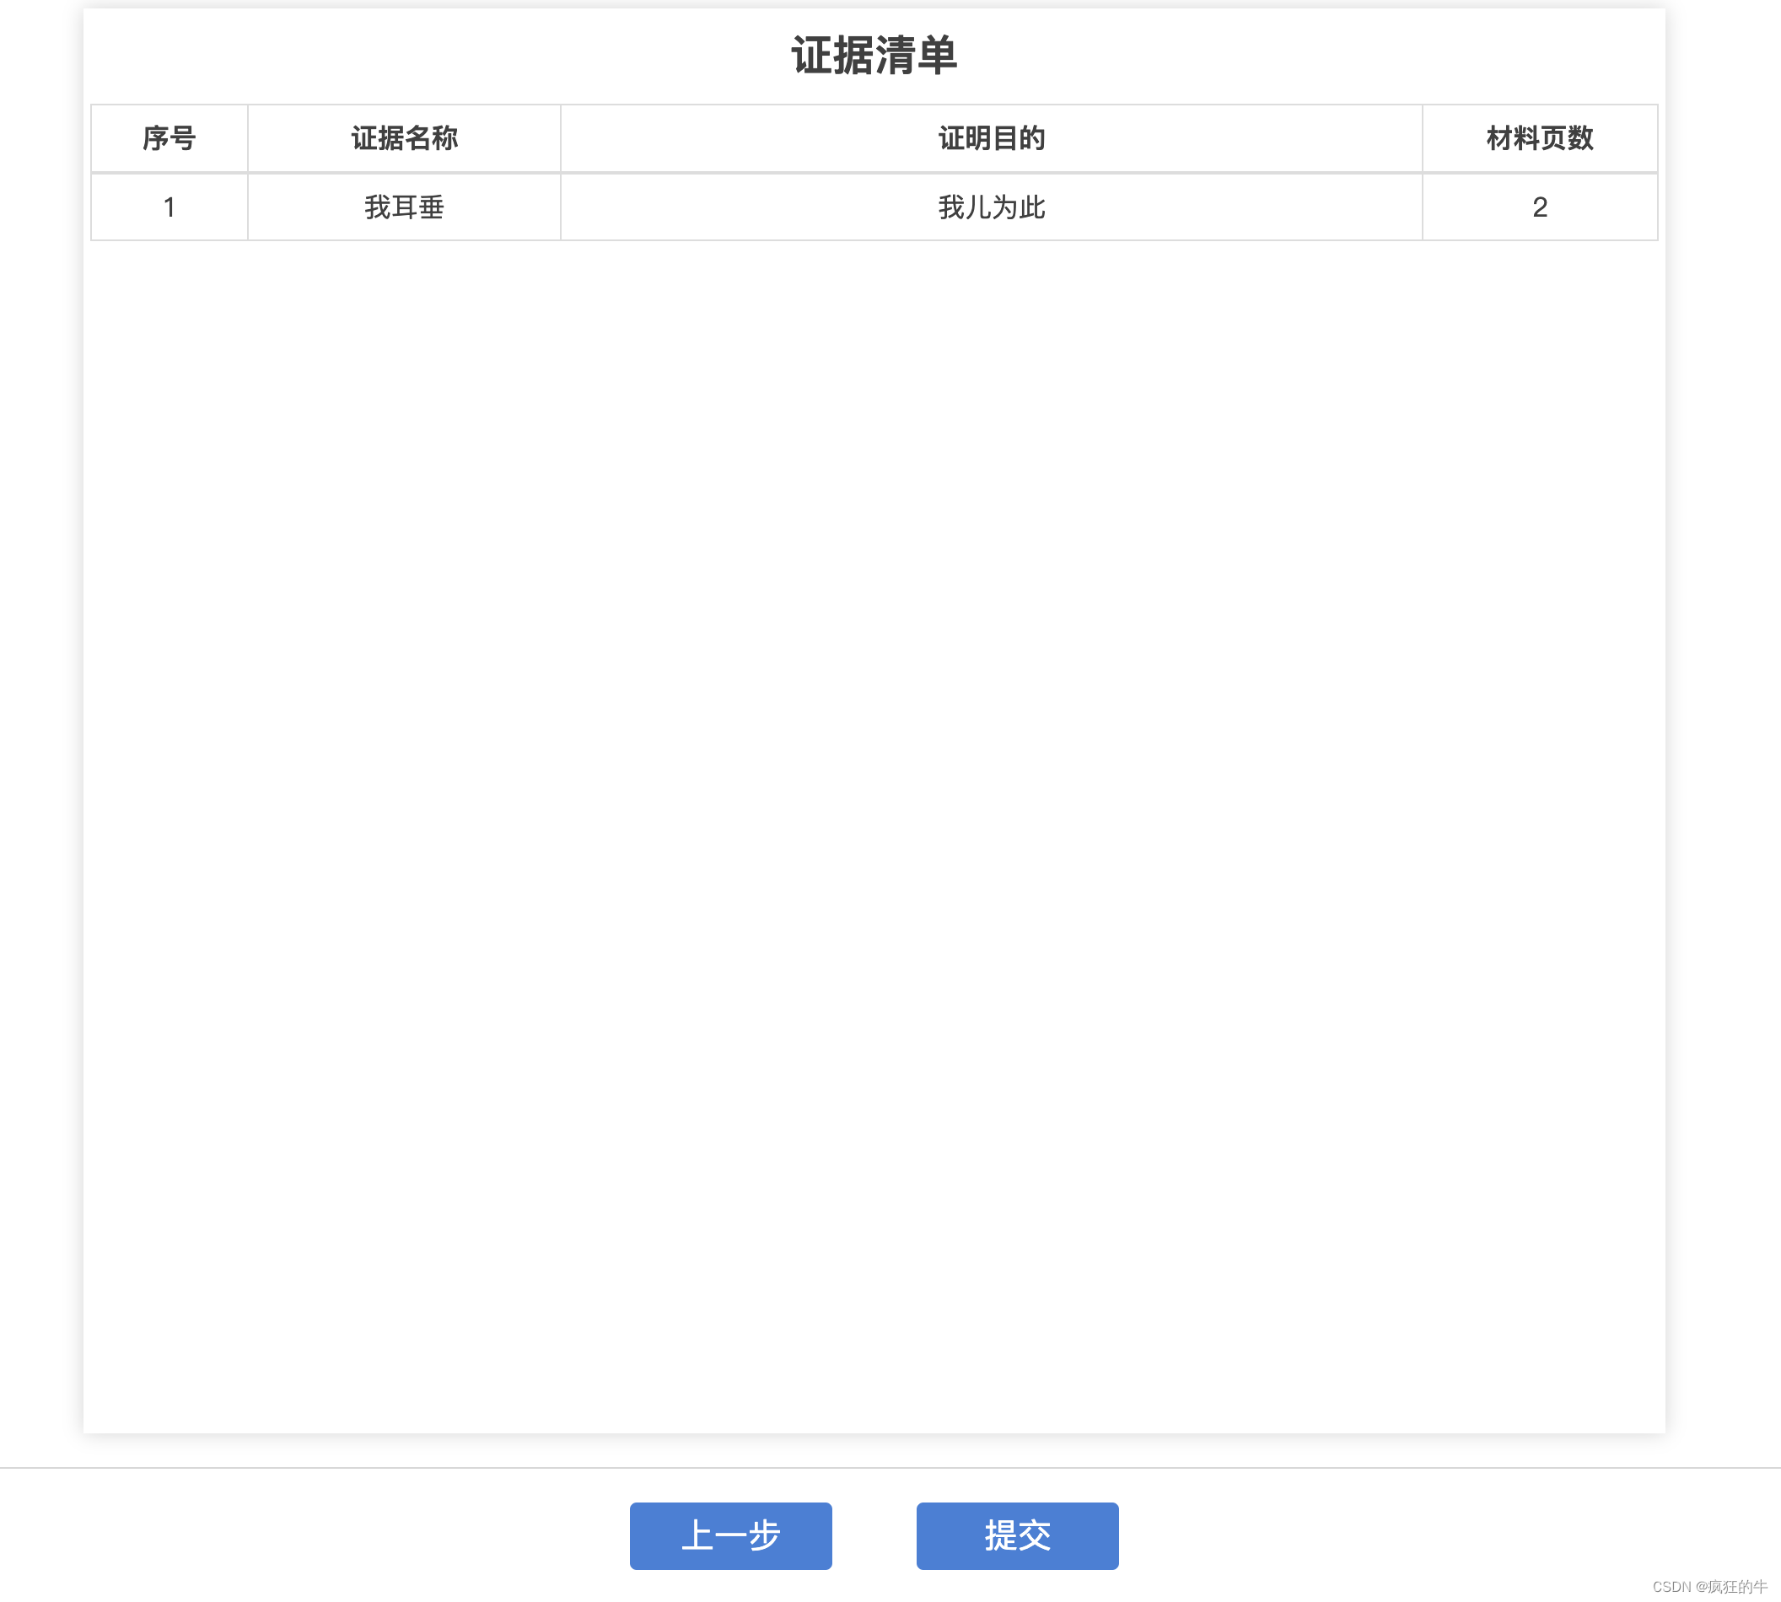
Task: Click the page count cell showing 2
Action: click(1539, 207)
